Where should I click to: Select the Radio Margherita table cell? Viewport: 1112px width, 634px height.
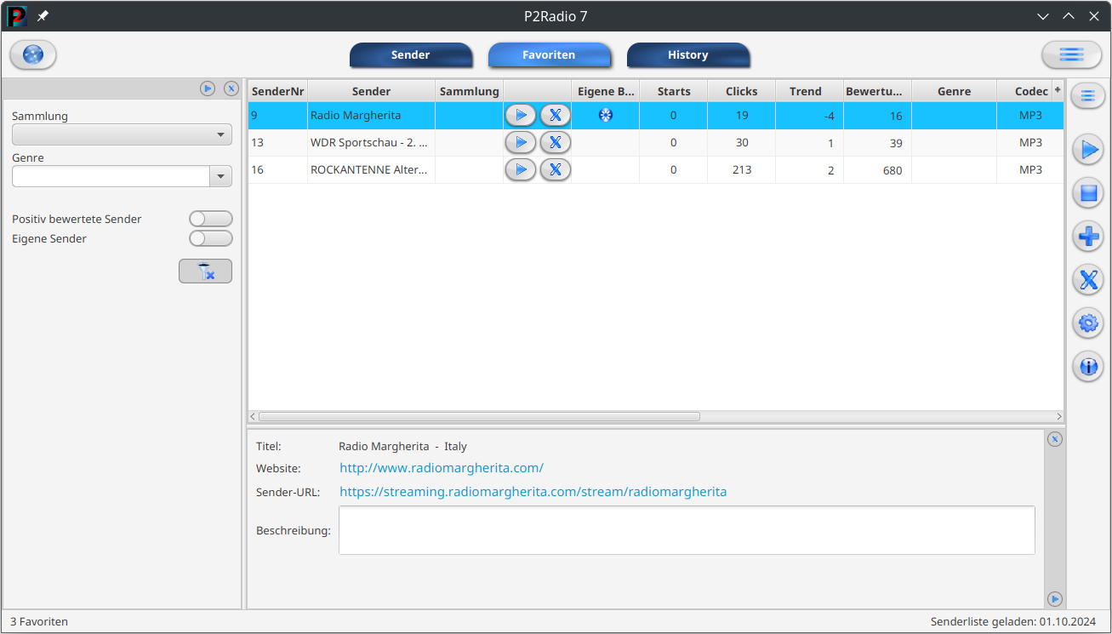[371, 115]
